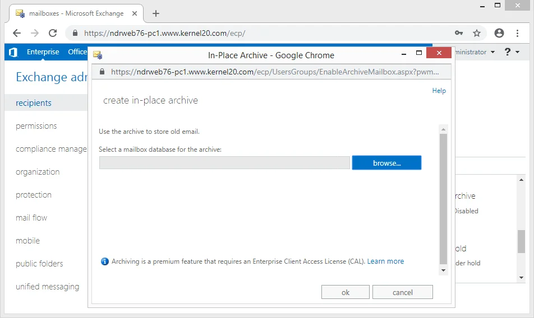Close the mailboxes - Microsoft Exchange tab
Viewport: 534px width, 318px height.
click(135, 13)
